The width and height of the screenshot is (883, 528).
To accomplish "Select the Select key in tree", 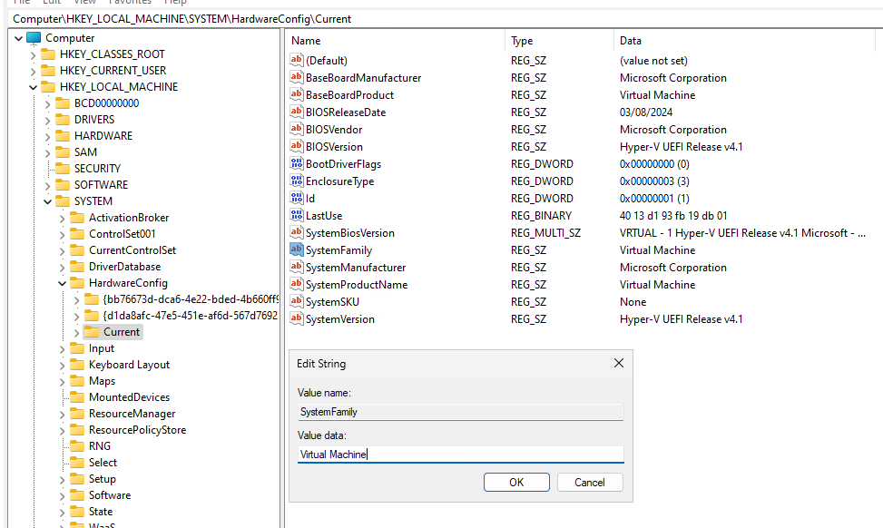I will click(103, 462).
